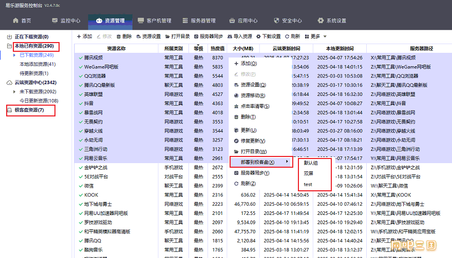Click the 刷新 toolbar button
This screenshot has height=258, width=452.
(x=292, y=36)
